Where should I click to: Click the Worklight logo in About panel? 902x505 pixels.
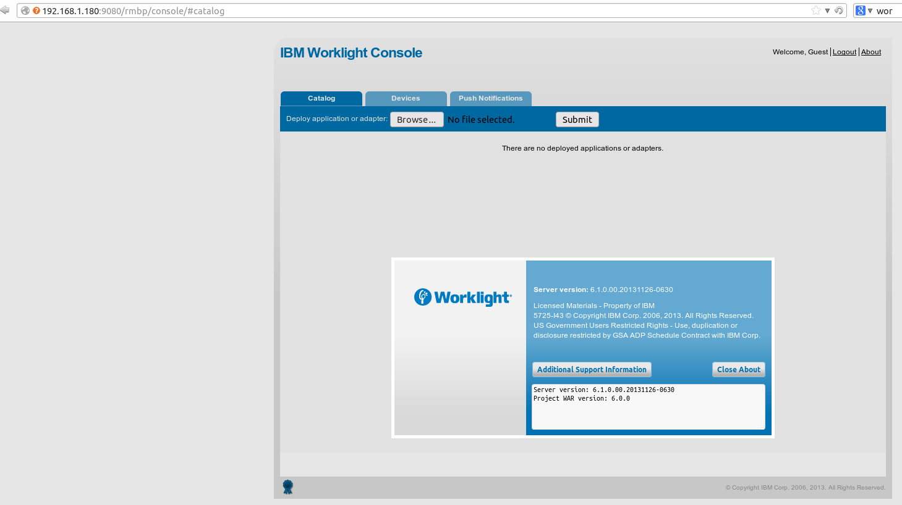point(463,298)
